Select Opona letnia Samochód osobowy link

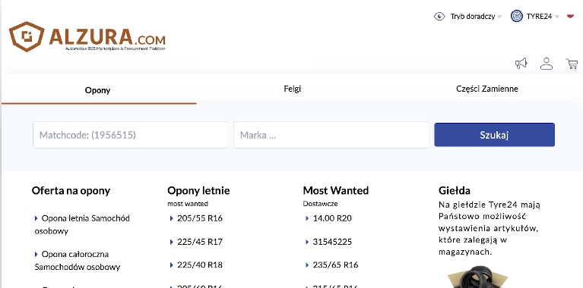82,224
